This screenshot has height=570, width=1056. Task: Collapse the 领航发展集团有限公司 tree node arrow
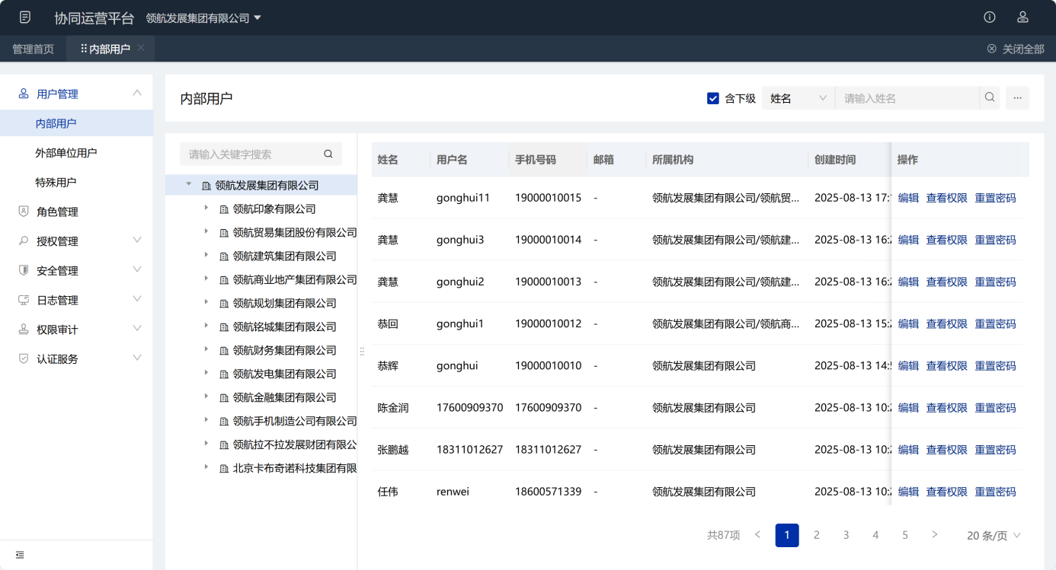click(x=189, y=184)
